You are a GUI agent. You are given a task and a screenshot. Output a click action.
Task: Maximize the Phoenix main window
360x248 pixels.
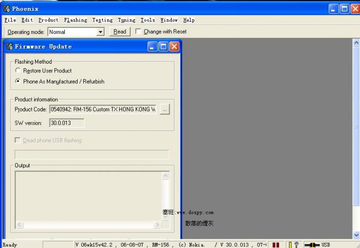345,9
